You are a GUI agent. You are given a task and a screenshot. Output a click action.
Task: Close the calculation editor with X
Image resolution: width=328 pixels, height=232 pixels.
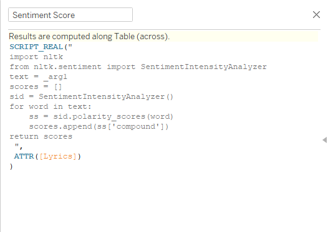coord(316,15)
